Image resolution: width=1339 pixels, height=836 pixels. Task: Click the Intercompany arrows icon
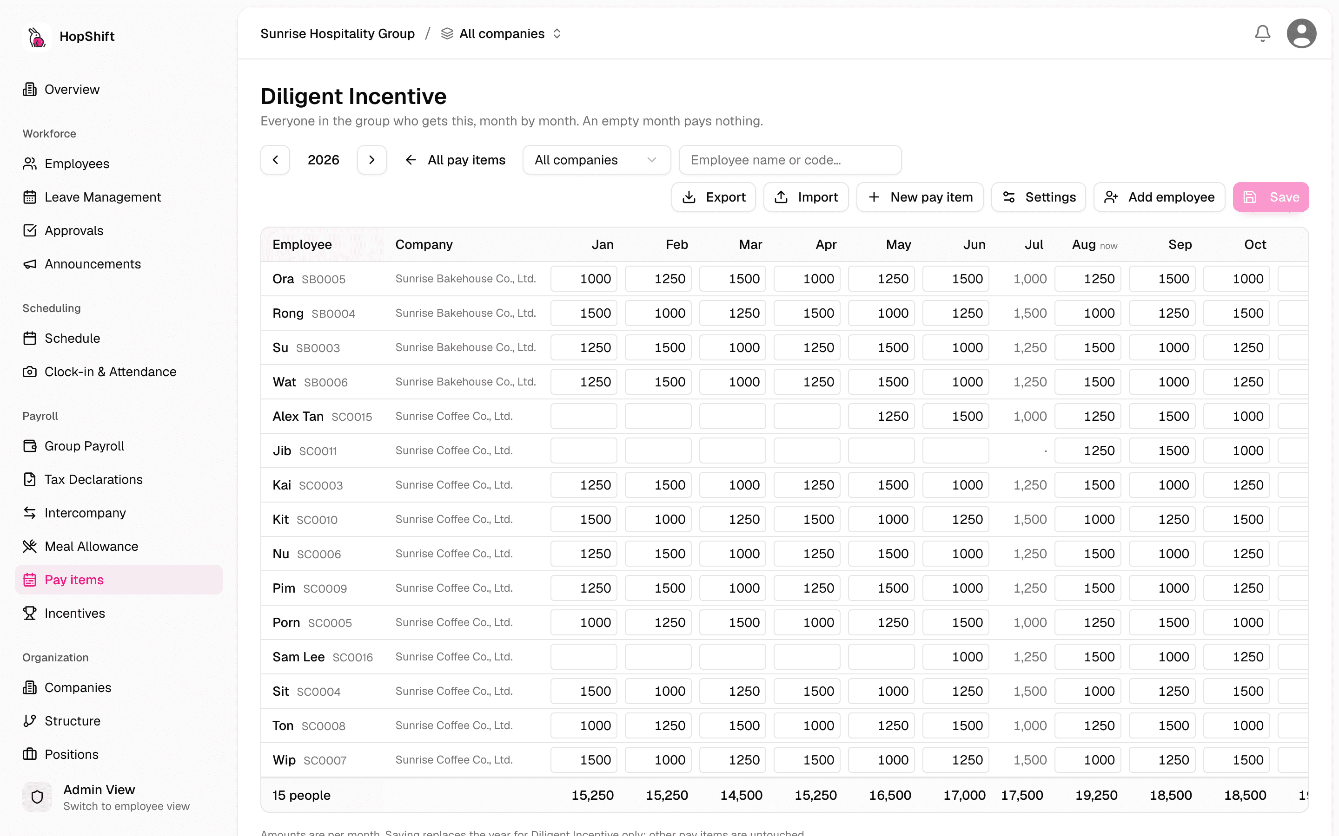[x=30, y=513]
